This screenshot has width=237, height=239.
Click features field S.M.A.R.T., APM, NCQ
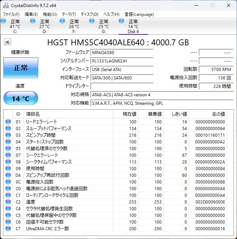tap(162, 103)
